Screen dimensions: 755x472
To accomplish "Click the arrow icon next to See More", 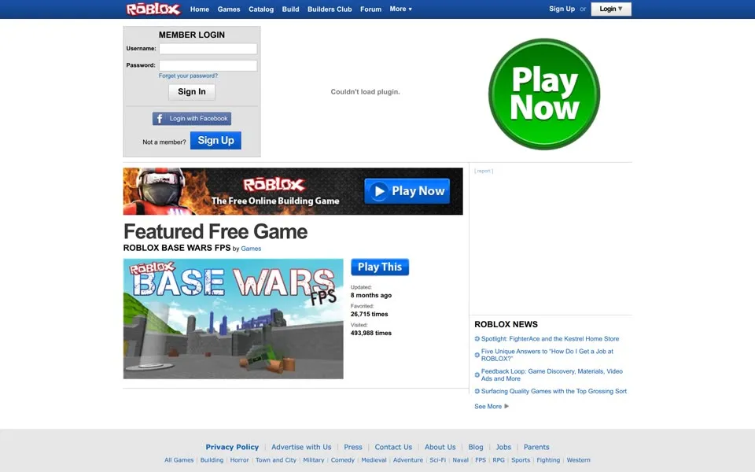I will click(x=506, y=406).
